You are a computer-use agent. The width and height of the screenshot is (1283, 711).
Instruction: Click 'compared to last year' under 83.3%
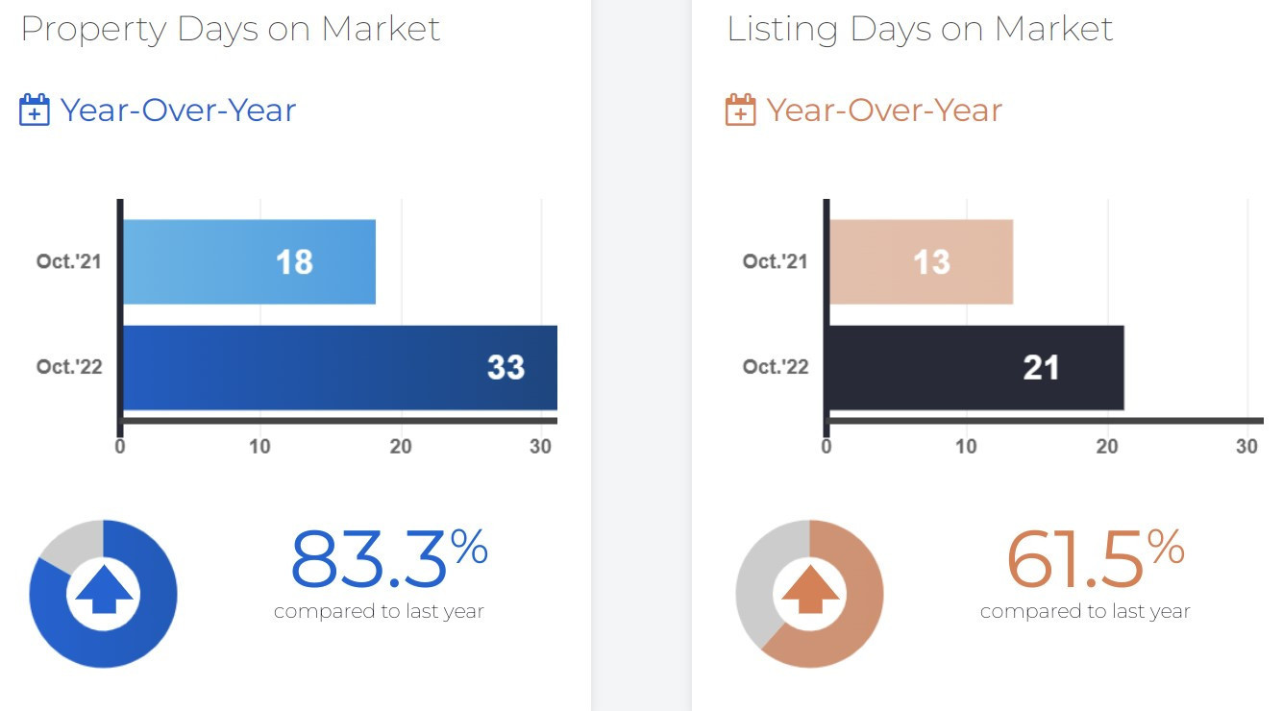[x=379, y=612]
